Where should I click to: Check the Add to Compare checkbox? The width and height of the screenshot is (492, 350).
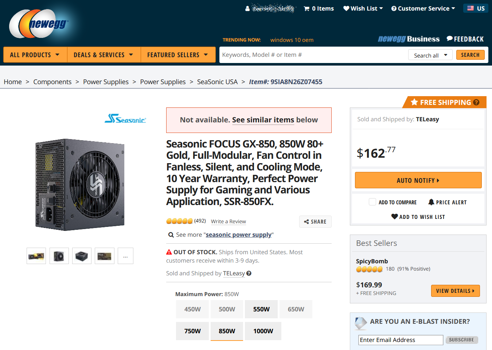(372, 202)
